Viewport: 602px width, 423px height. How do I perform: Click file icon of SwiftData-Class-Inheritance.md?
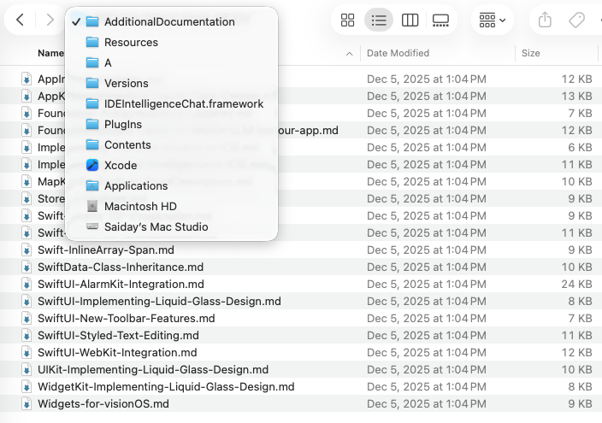[x=27, y=267]
